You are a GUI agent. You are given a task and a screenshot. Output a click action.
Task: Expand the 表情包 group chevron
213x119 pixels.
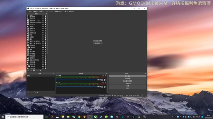[27, 48]
